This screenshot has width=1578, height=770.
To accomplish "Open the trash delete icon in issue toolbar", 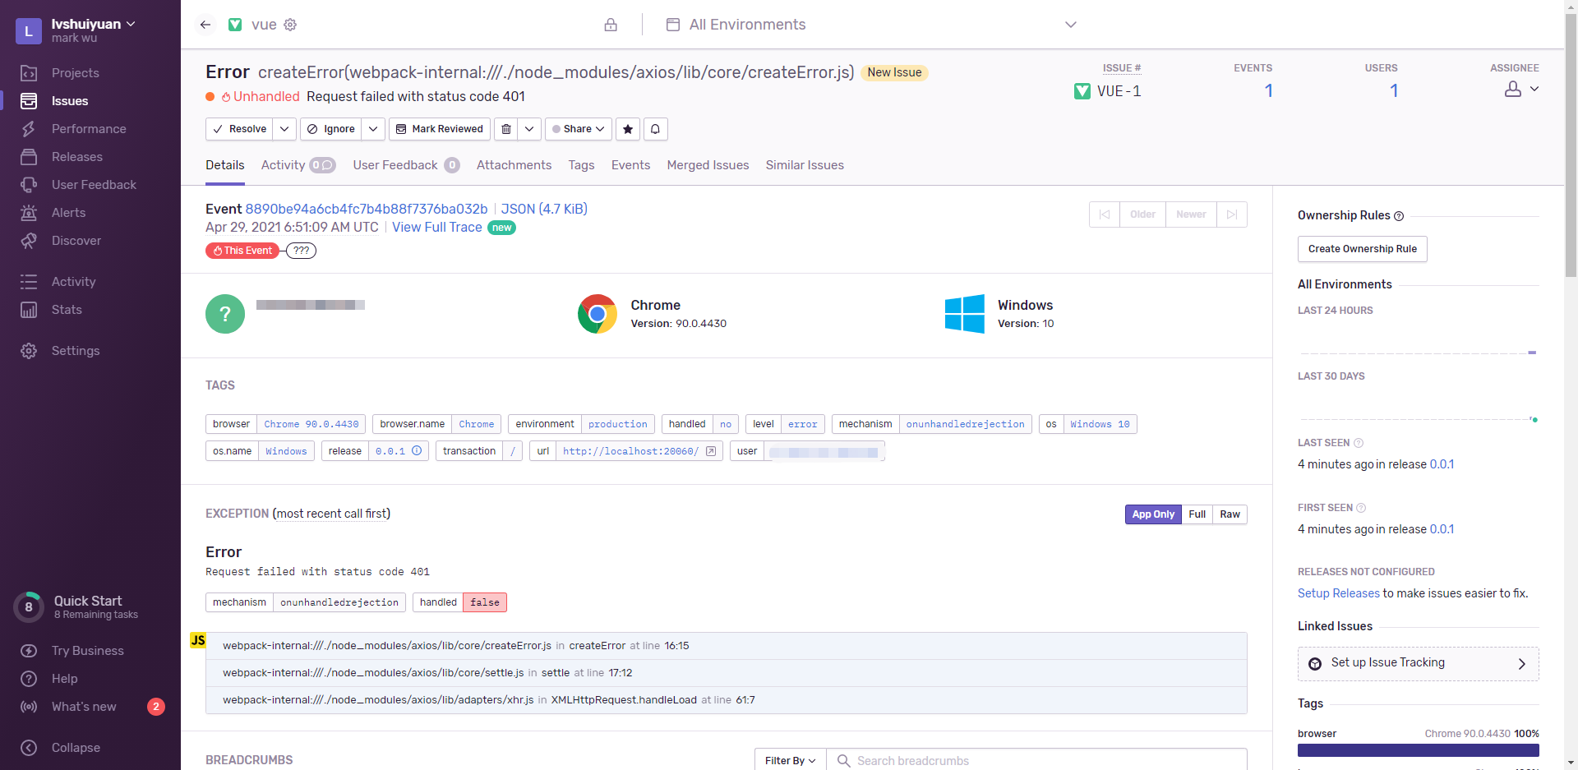I will point(506,129).
